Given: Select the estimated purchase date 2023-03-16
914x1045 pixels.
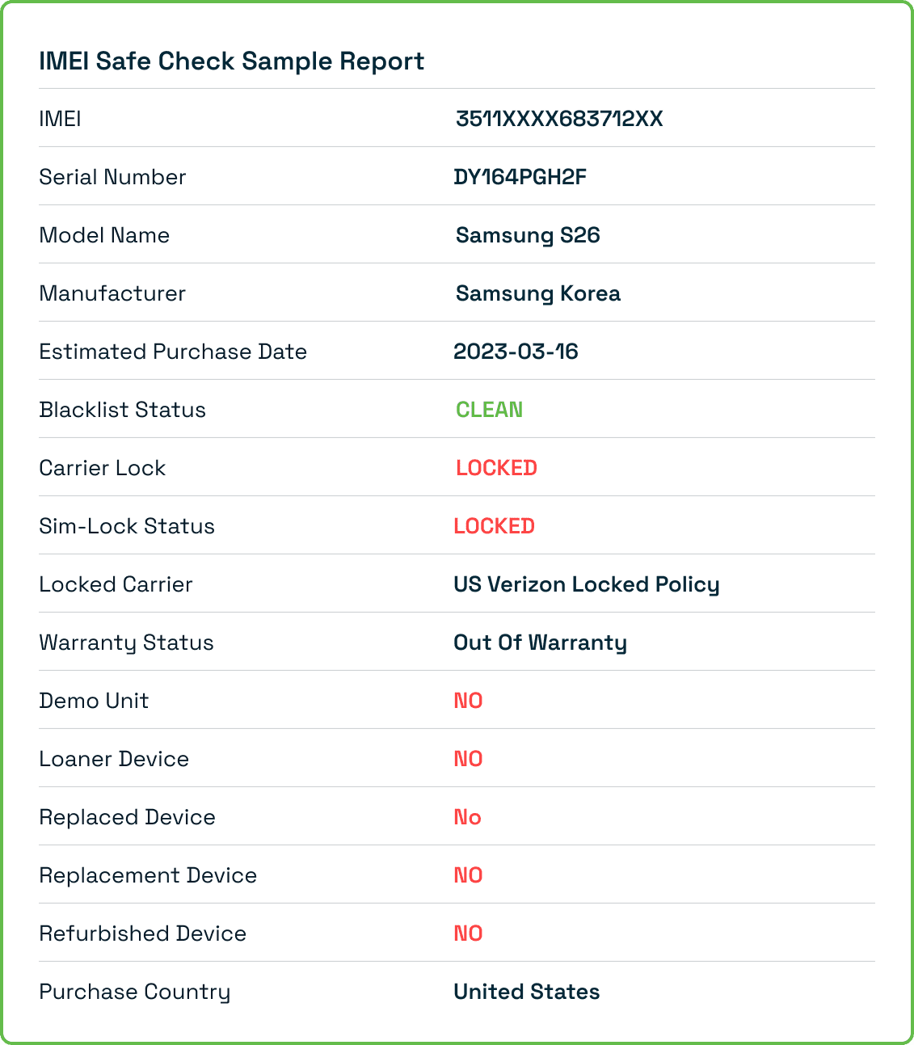Looking at the screenshot, I should [516, 352].
